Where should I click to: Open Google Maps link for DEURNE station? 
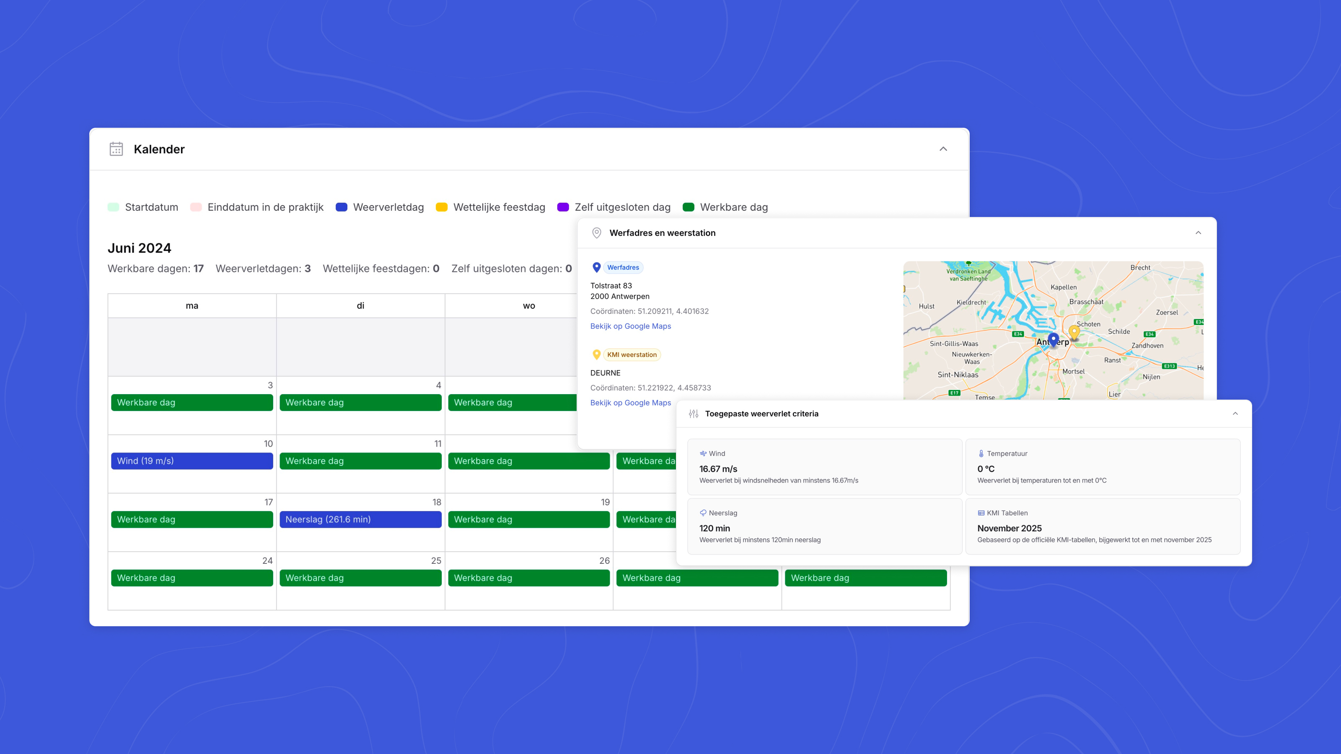(x=630, y=403)
